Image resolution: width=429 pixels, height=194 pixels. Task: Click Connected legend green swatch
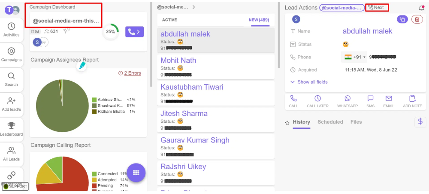(x=94, y=174)
